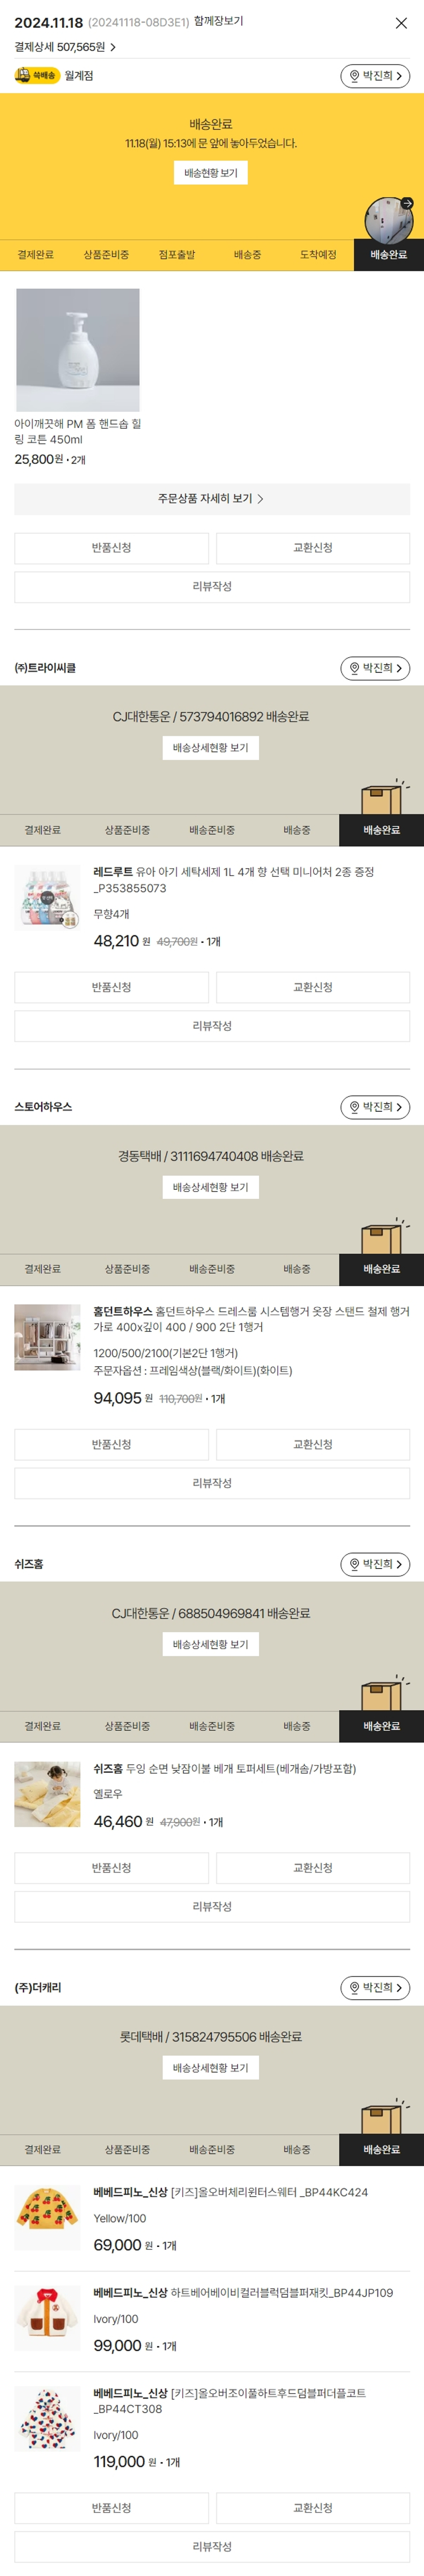Expand 주문상품 자세히 보기
The height and width of the screenshot is (2576, 424).
tap(212, 498)
